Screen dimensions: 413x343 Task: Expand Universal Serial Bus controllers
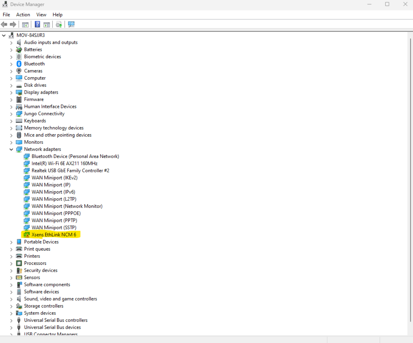[x=11, y=320]
